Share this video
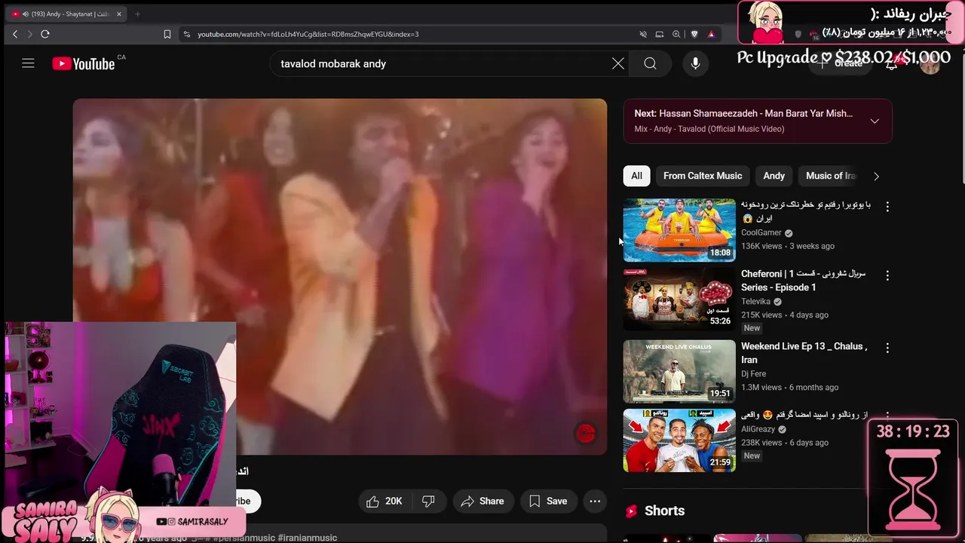Viewport: 965px width, 543px height. [482, 501]
